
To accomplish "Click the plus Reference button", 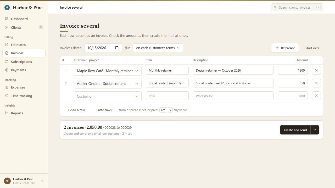I will (x=285, y=48).
